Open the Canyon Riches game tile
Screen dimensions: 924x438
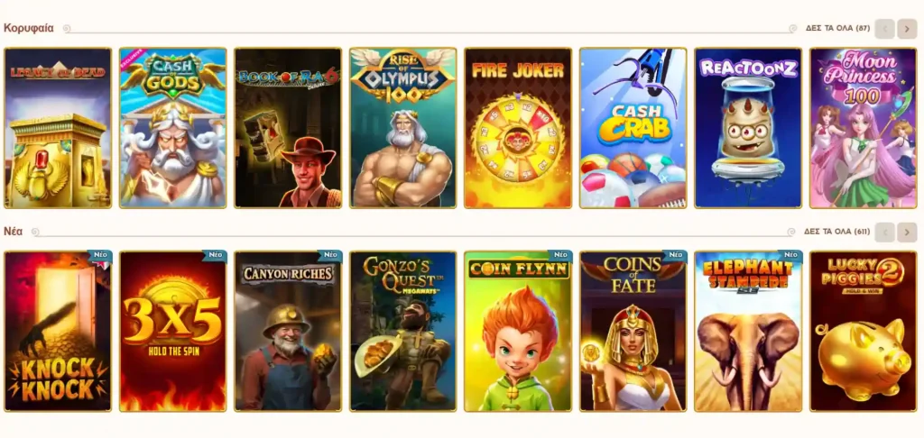pos(288,331)
